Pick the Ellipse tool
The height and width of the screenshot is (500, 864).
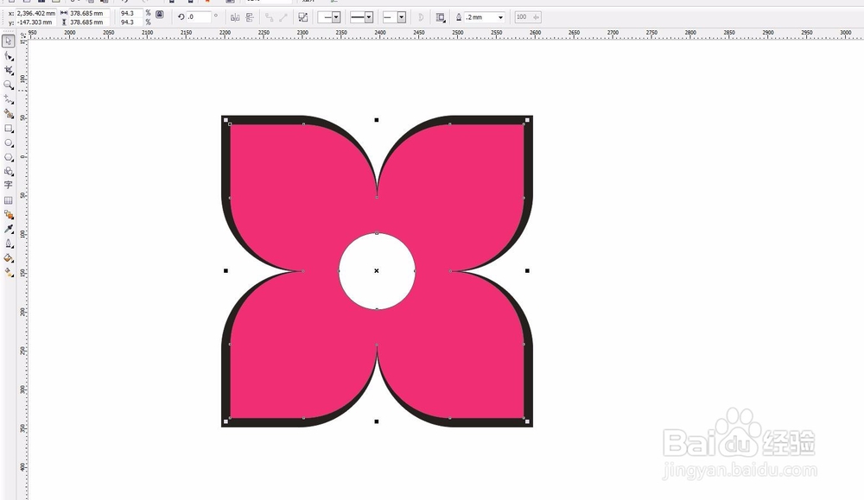(x=9, y=142)
